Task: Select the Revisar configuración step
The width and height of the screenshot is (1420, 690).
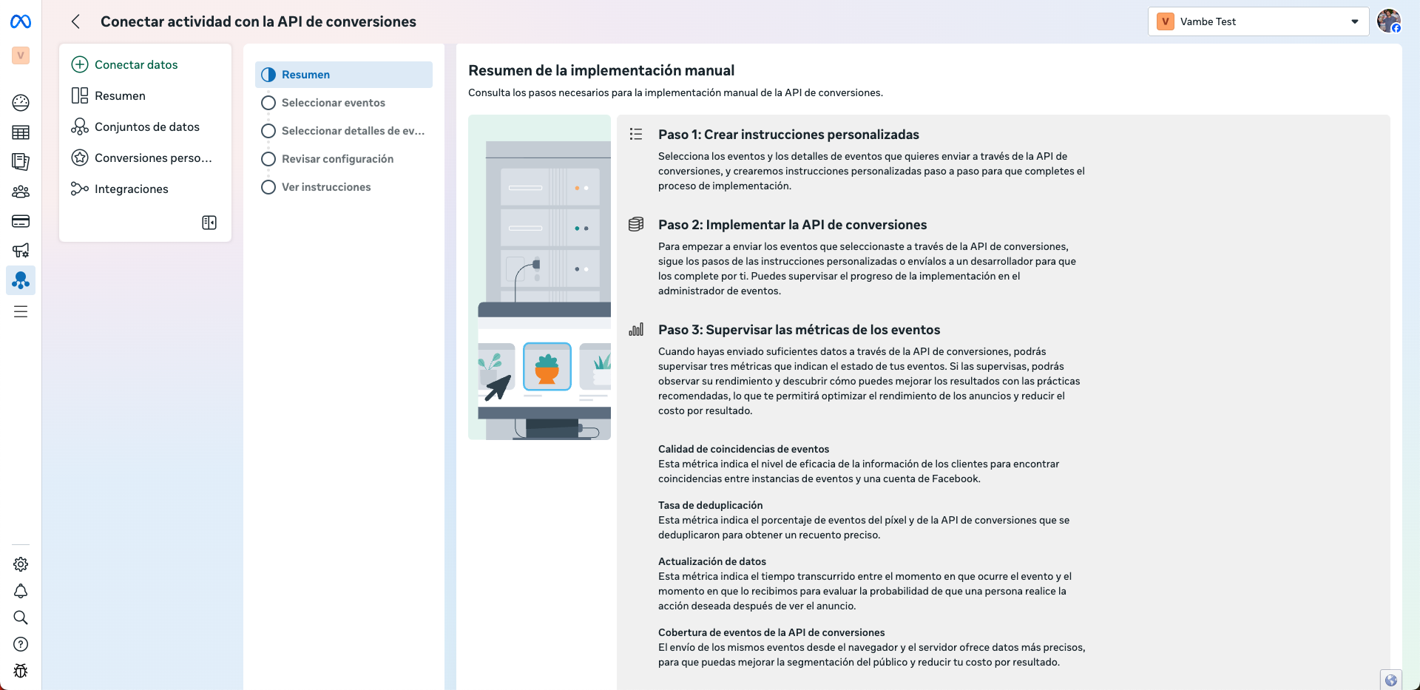Action: (x=337, y=159)
